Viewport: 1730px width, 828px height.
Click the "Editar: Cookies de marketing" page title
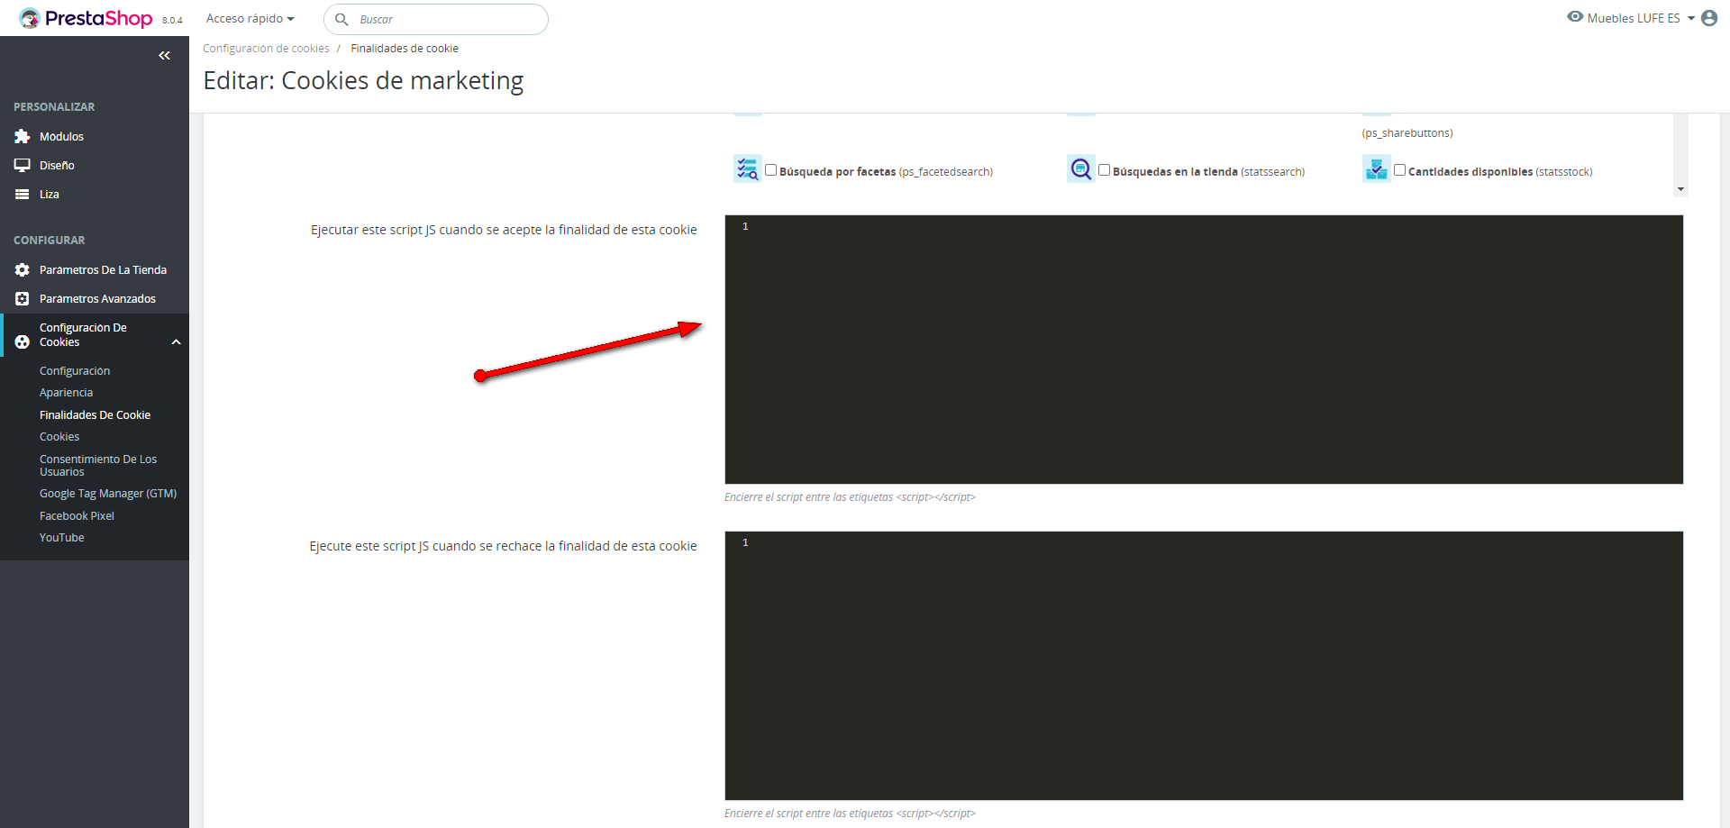tap(363, 81)
